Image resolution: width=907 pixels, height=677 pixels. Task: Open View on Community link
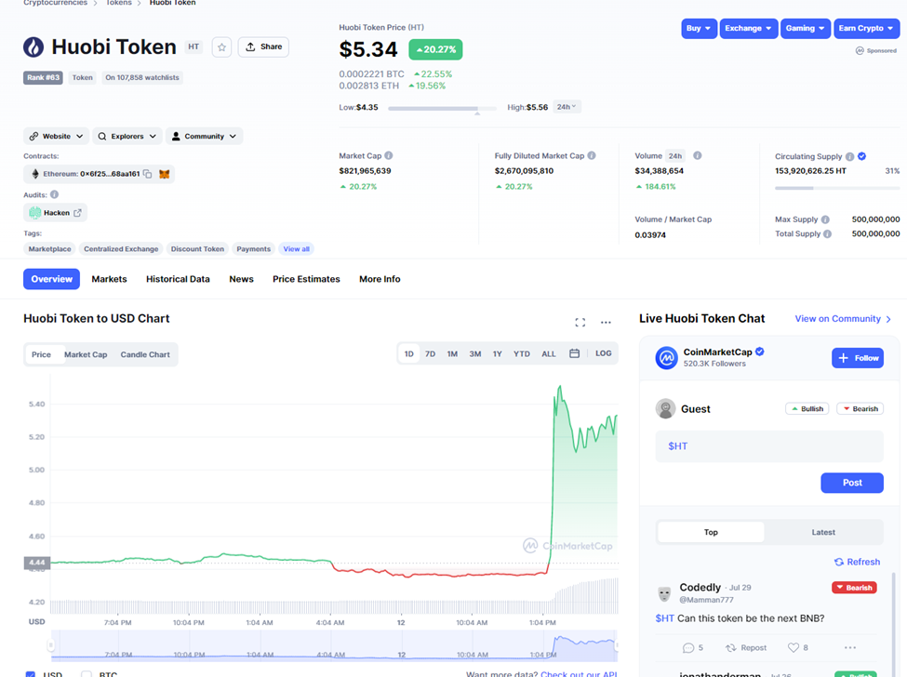pos(843,319)
